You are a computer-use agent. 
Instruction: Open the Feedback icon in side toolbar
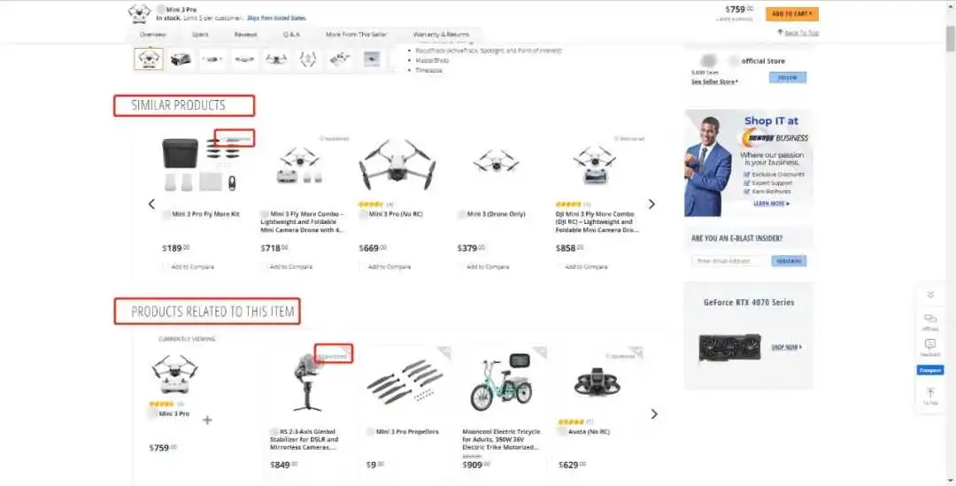click(x=930, y=348)
